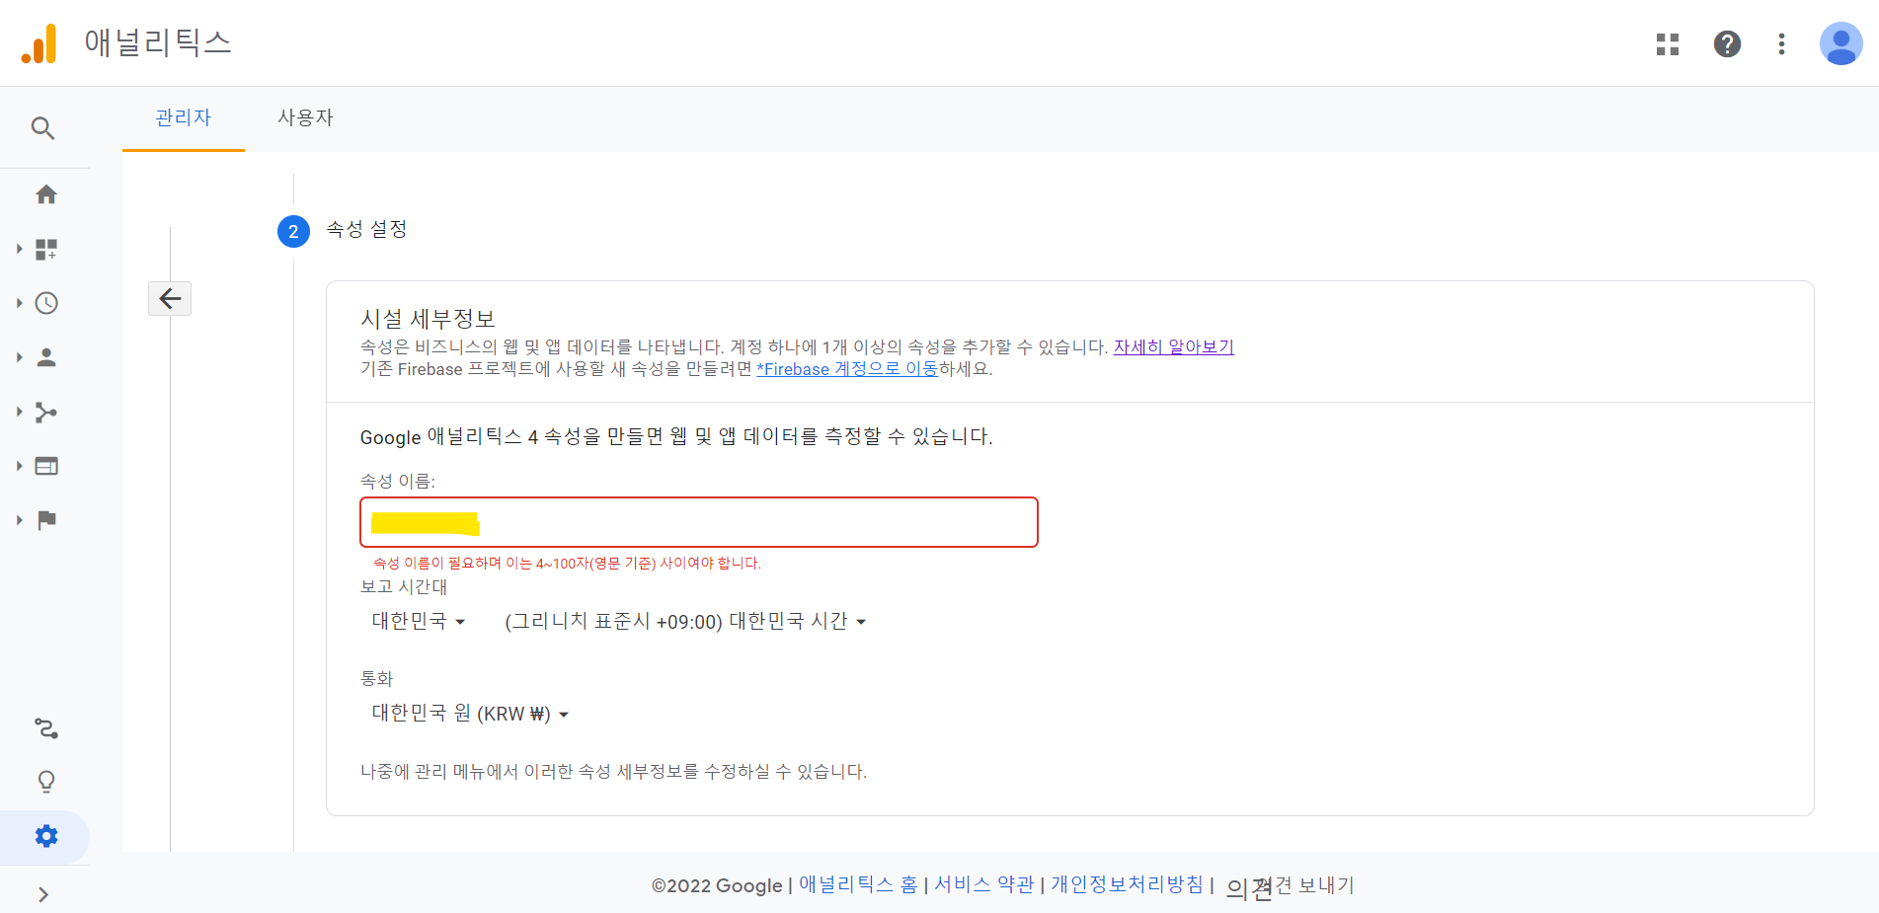Open the 대한민국 country dropdown
Image resolution: width=1879 pixels, height=913 pixels.
[418, 621]
